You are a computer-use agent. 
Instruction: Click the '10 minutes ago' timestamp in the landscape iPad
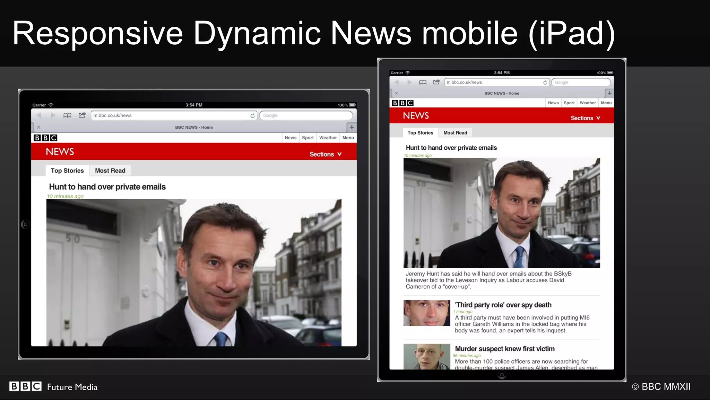click(x=65, y=196)
